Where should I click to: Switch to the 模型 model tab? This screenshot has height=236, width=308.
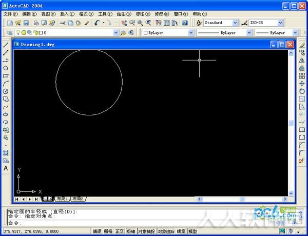point(48,199)
